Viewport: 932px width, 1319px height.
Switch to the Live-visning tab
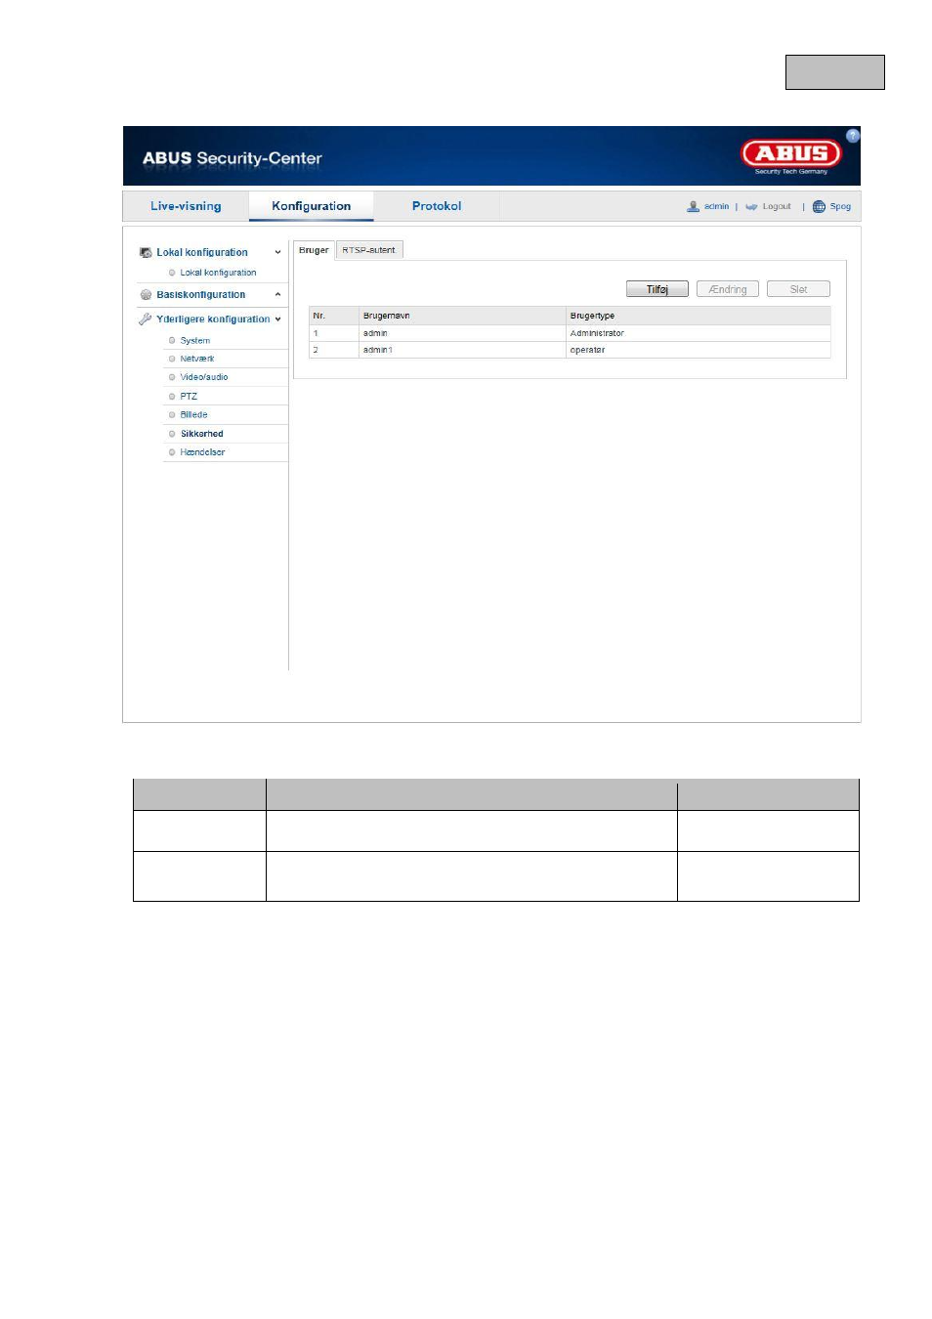[186, 206]
